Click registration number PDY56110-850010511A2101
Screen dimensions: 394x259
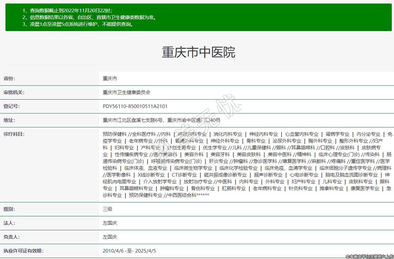[x=135, y=106]
